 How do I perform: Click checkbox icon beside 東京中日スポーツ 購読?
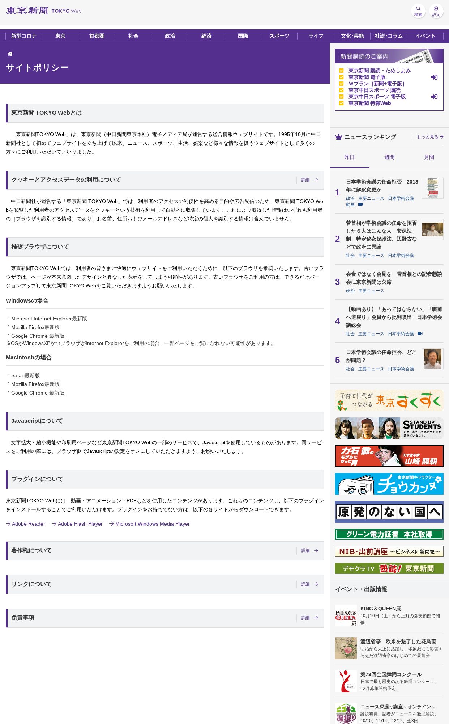(x=341, y=90)
